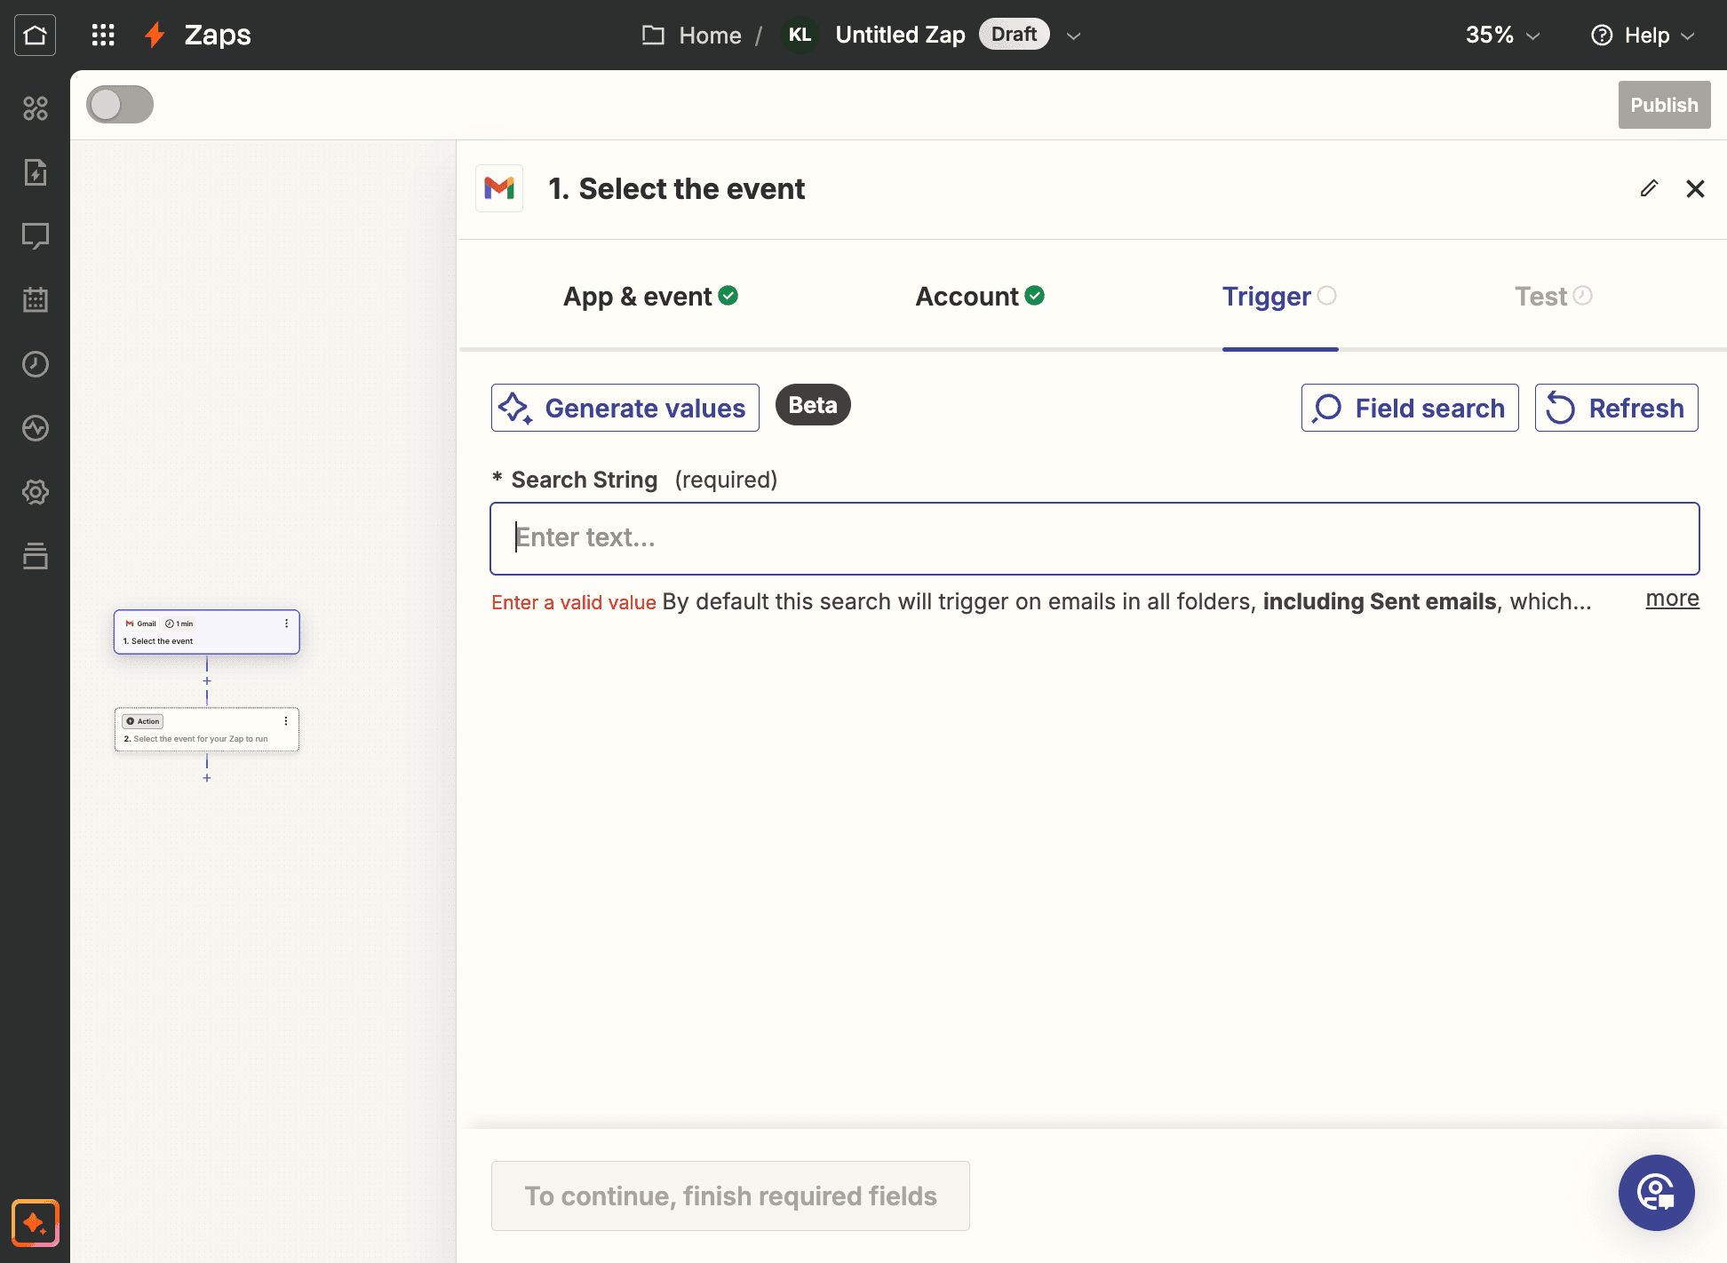Open Field search
The height and width of the screenshot is (1263, 1727).
click(x=1410, y=408)
